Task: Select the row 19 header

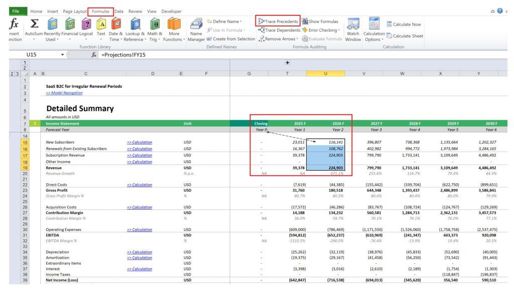Action: click(25, 168)
